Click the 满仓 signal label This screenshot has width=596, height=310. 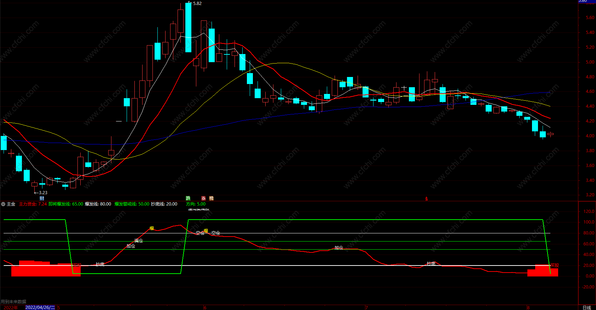click(x=139, y=241)
